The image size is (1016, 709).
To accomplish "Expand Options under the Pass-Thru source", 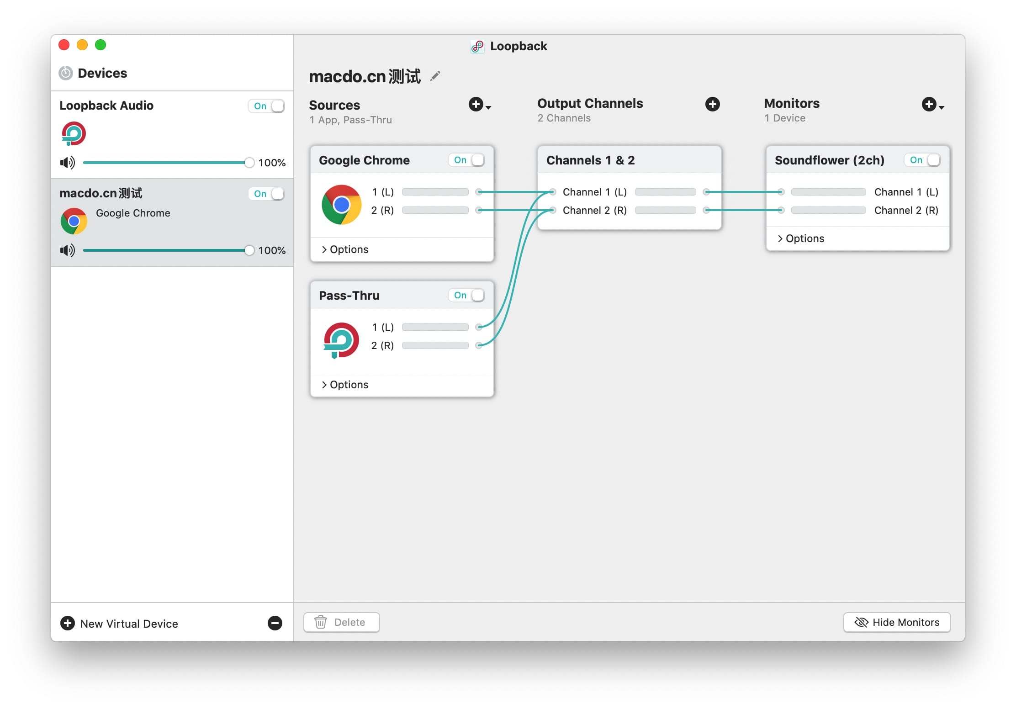I will 345,385.
